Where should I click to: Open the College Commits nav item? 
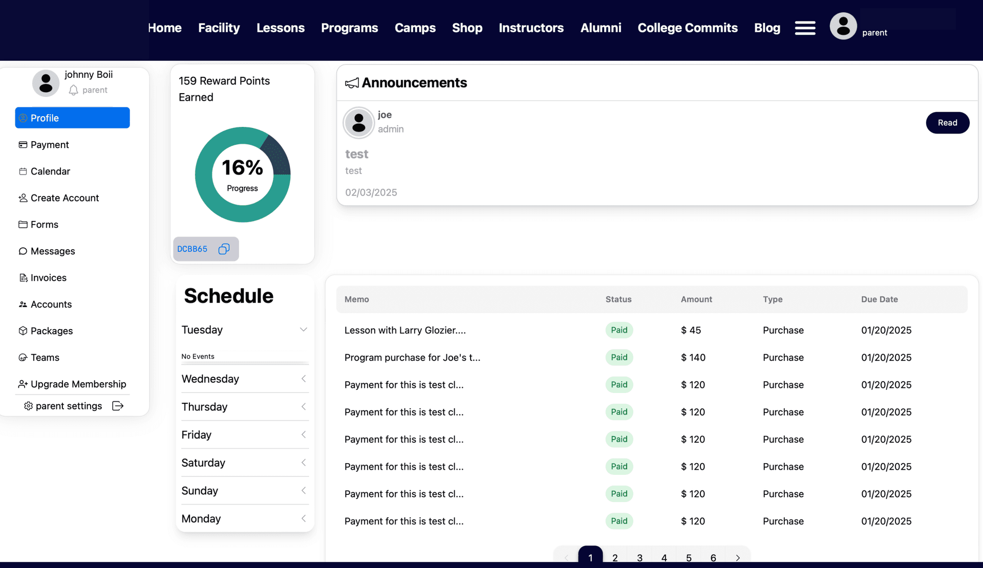click(x=687, y=28)
